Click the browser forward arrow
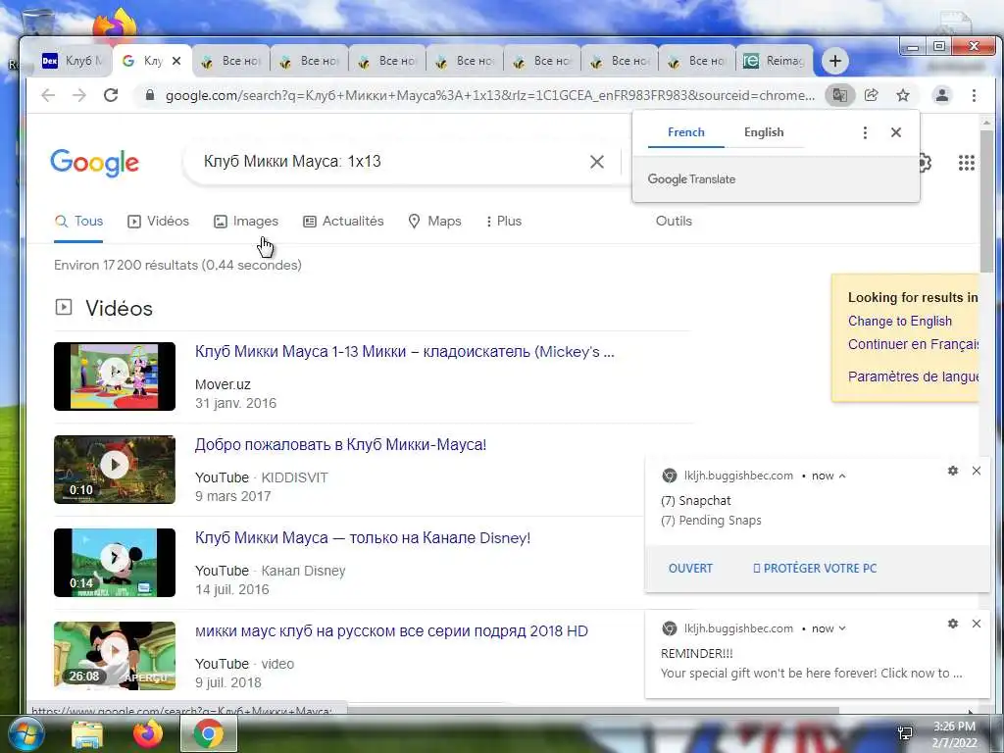Image resolution: width=1004 pixels, height=753 pixels. coord(78,95)
